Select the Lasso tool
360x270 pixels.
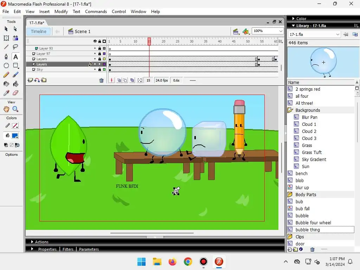coord(15,47)
